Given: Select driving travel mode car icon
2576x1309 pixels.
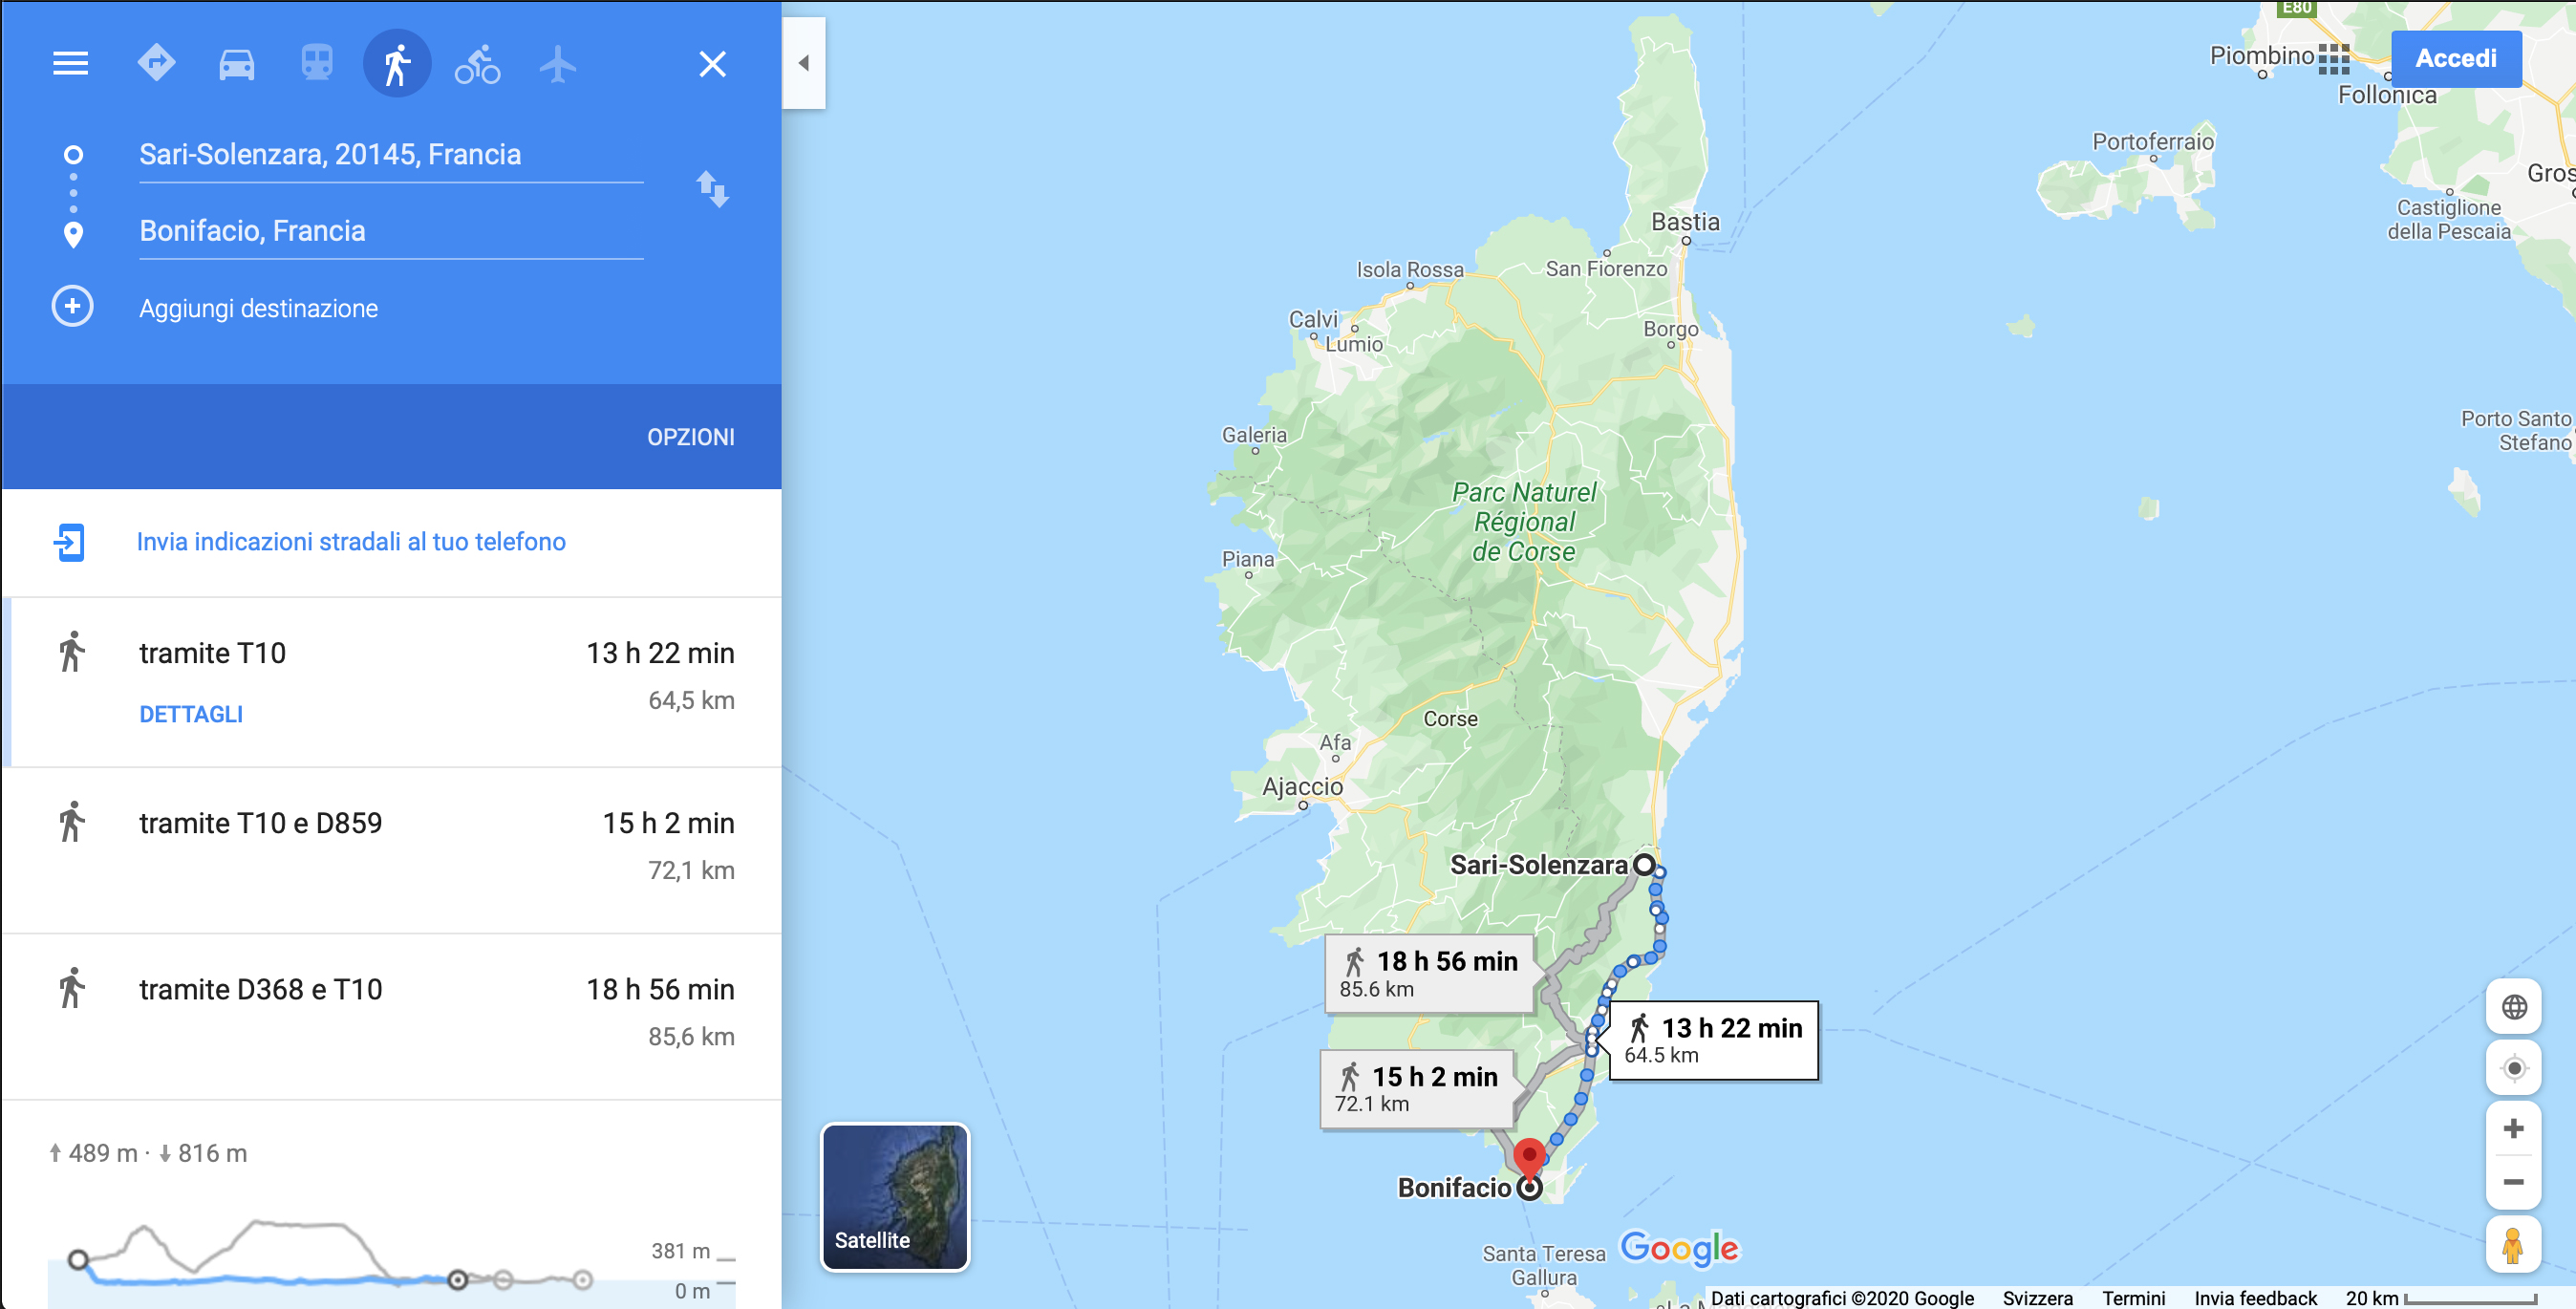Looking at the screenshot, I should [237, 64].
